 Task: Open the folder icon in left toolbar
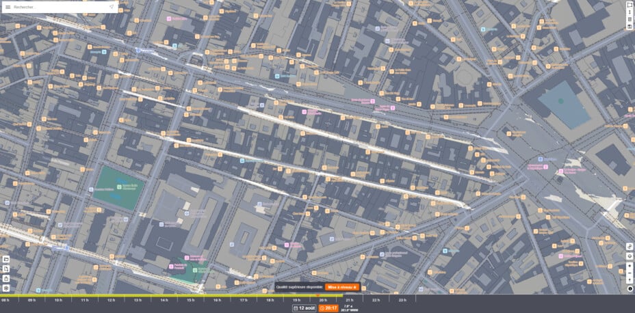click(x=5, y=259)
